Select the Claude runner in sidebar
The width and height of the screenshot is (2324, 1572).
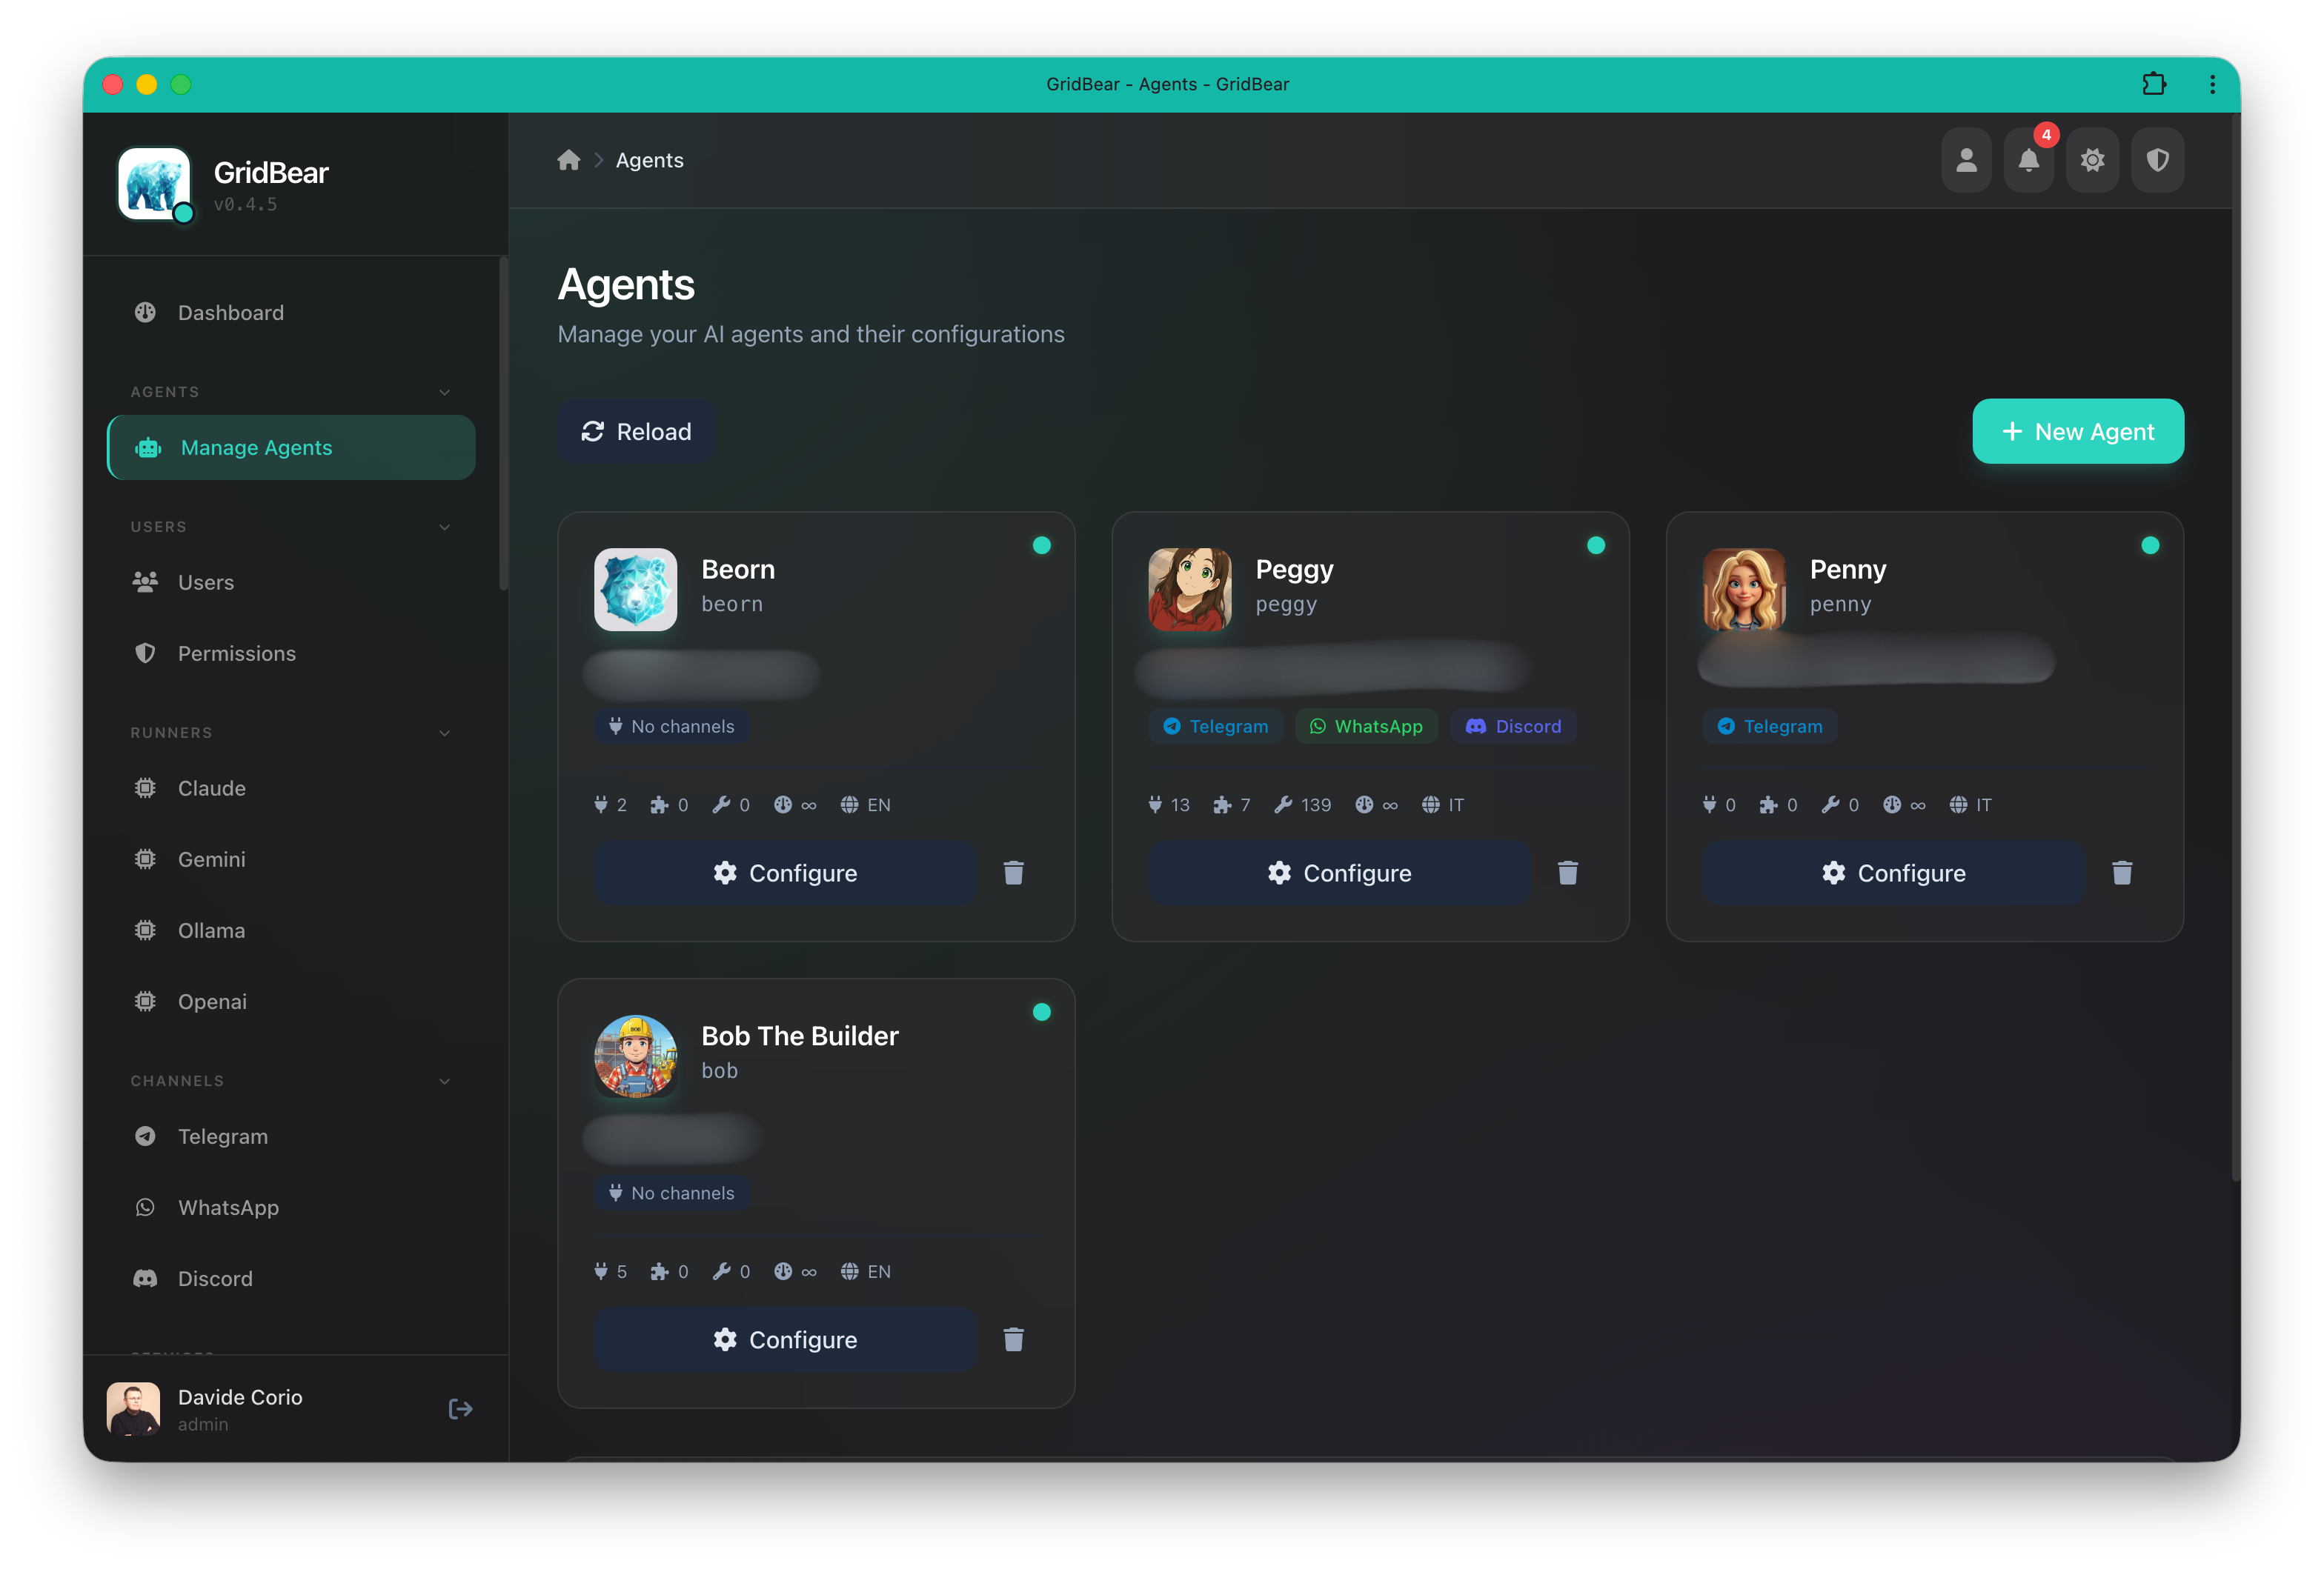pyautogui.click(x=211, y=787)
